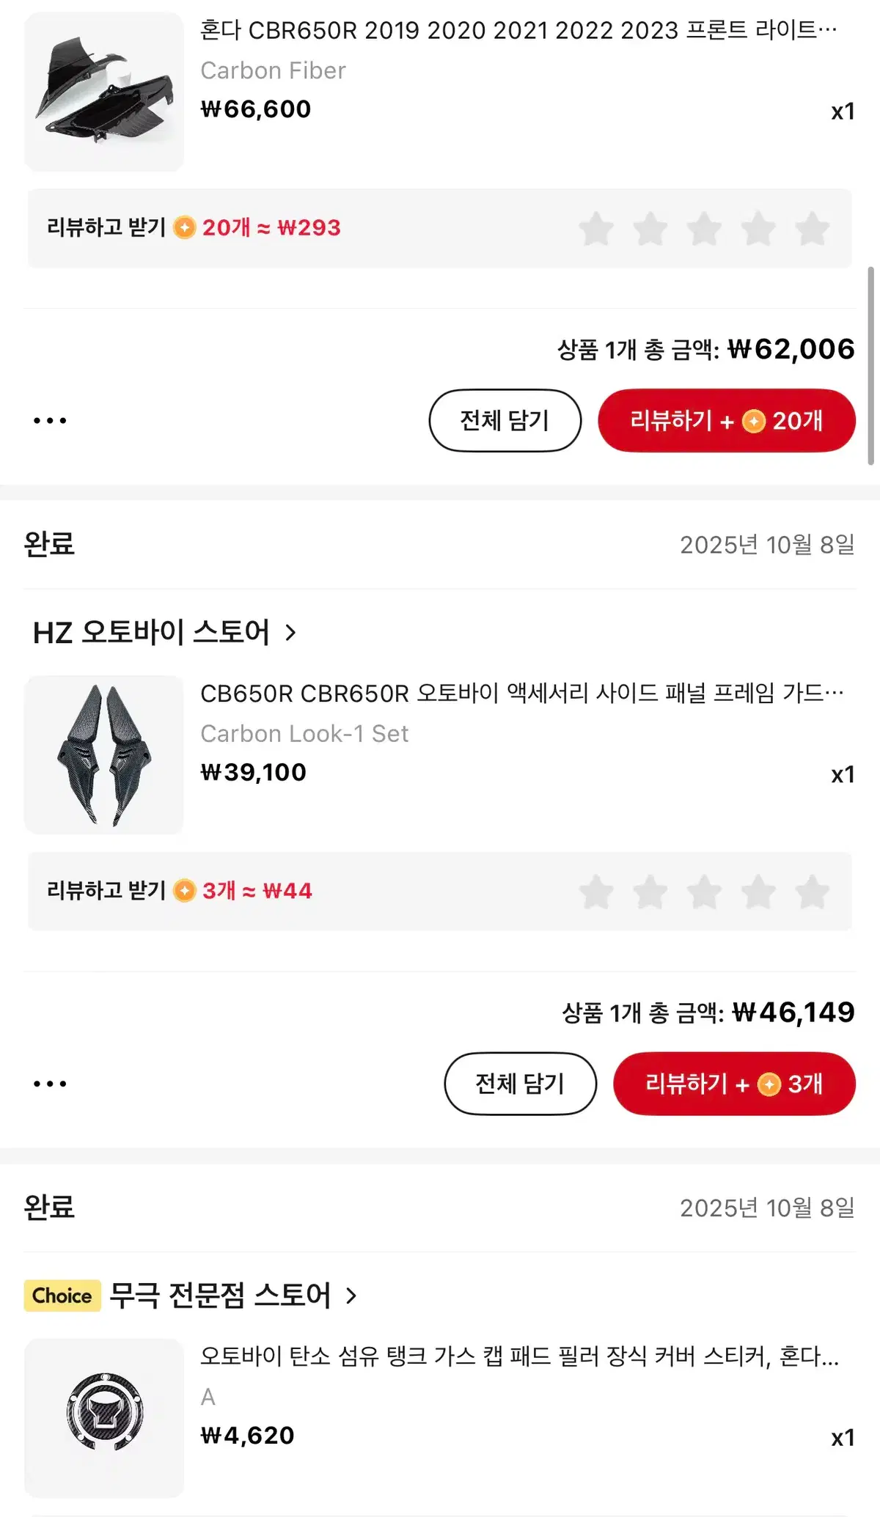This screenshot has height=1517, width=880.
Task: Open the gas cap pad sticker thumbnail
Action: tap(104, 1418)
